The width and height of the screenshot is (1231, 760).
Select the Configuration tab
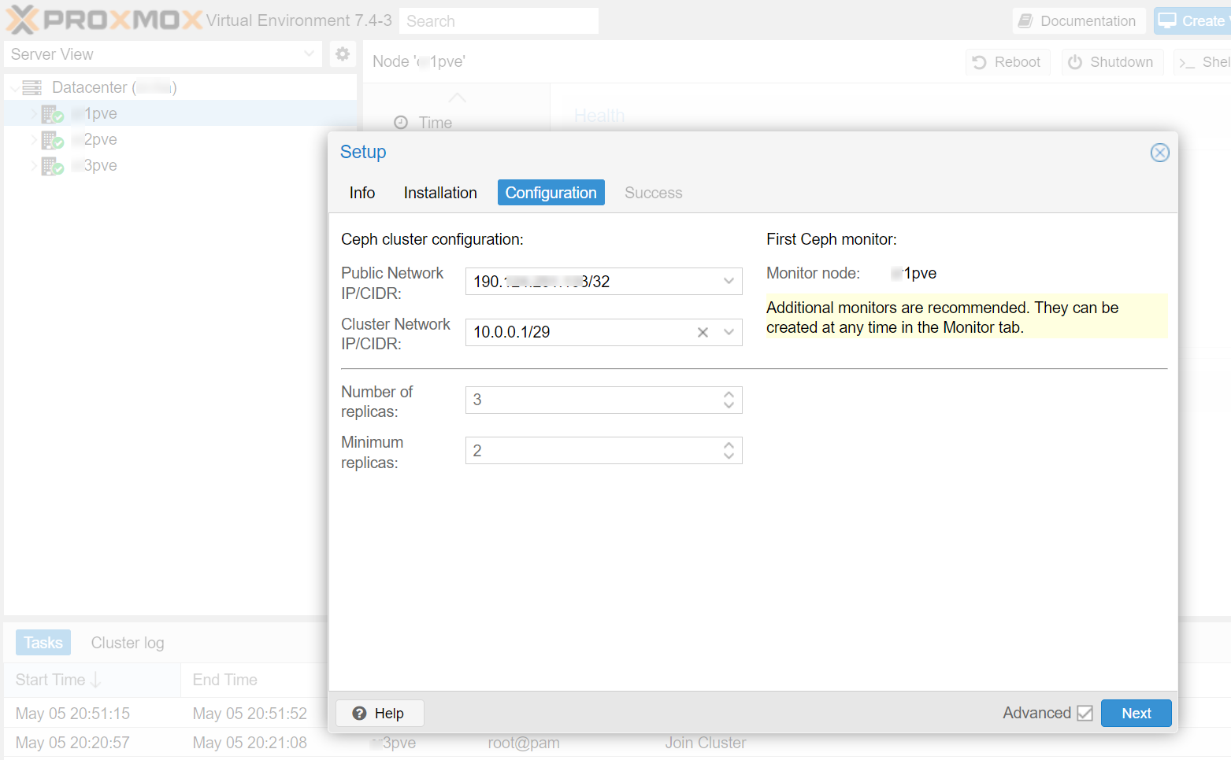click(x=551, y=193)
